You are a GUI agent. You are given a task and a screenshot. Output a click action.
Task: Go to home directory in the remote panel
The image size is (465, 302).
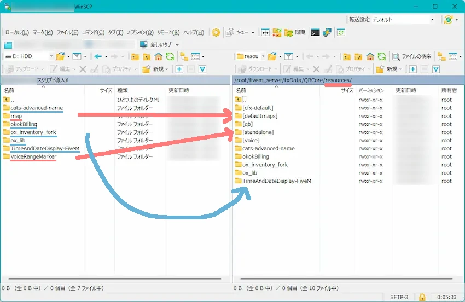click(x=370, y=56)
